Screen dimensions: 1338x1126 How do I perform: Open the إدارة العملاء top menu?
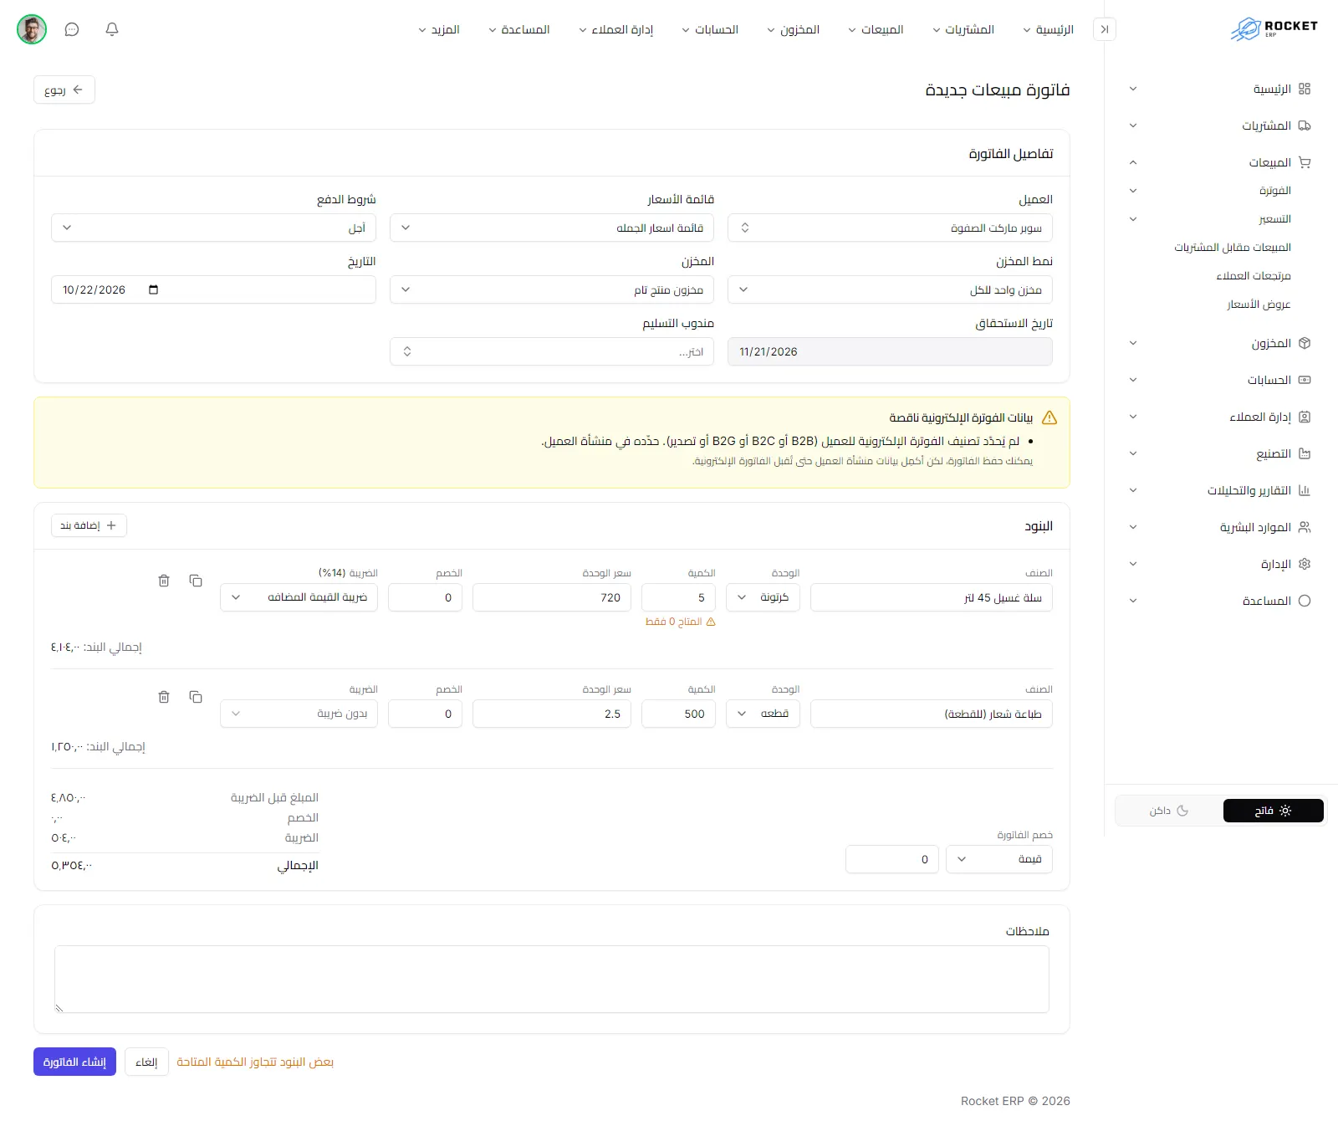[616, 29]
